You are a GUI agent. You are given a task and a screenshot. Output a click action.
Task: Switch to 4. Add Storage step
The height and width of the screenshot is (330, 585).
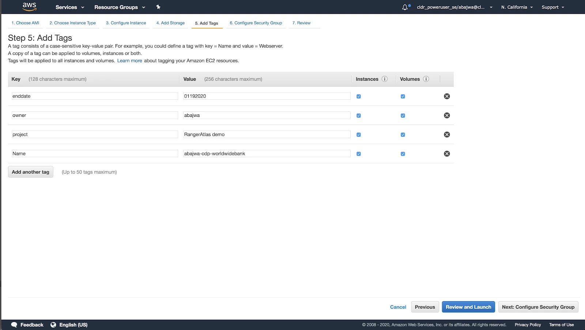(x=170, y=23)
